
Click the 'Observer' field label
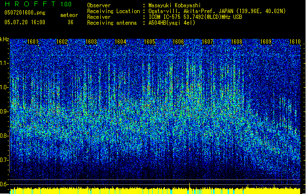[x=99, y=5]
